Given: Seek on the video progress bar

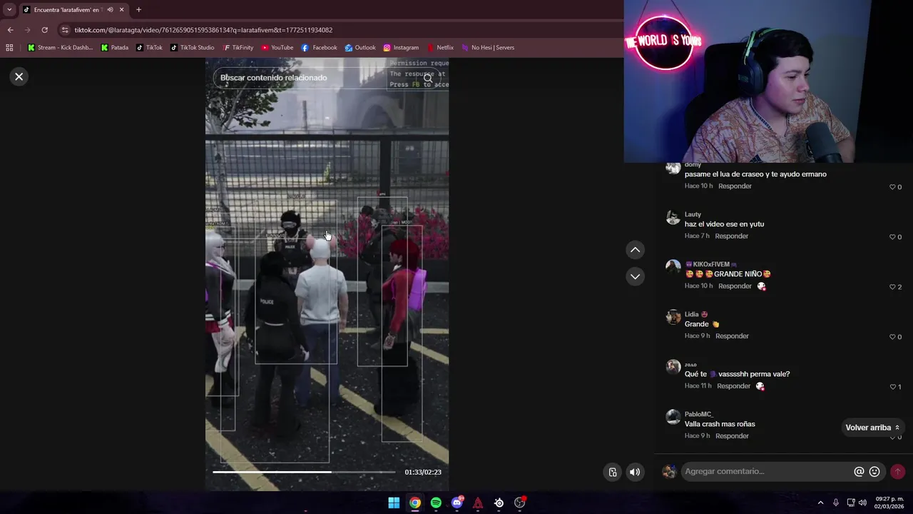Looking at the screenshot, I should pyautogui.click(x=304, y=472).
